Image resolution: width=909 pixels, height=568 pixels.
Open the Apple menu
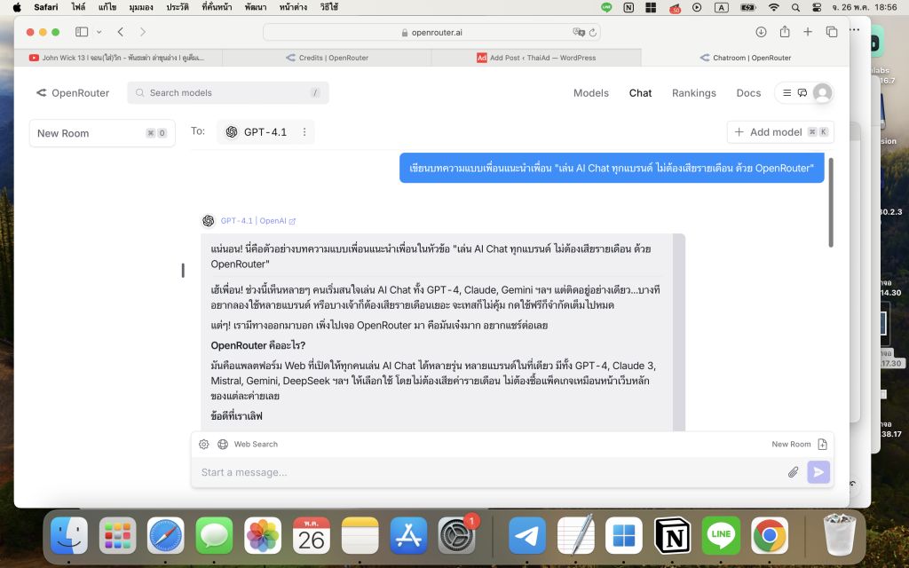point(17,7)
